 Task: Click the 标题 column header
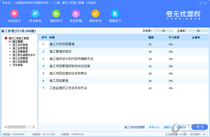52,37
